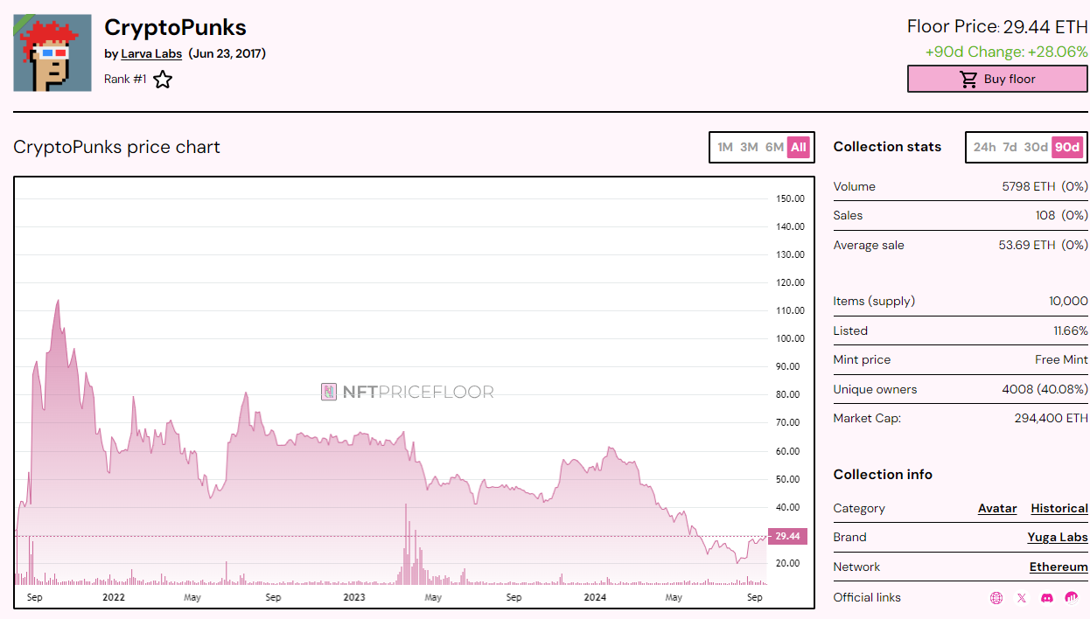Screen dimensions: 1090x619
Task: Open the Discord official link icon
Action: click(1046, 598)
